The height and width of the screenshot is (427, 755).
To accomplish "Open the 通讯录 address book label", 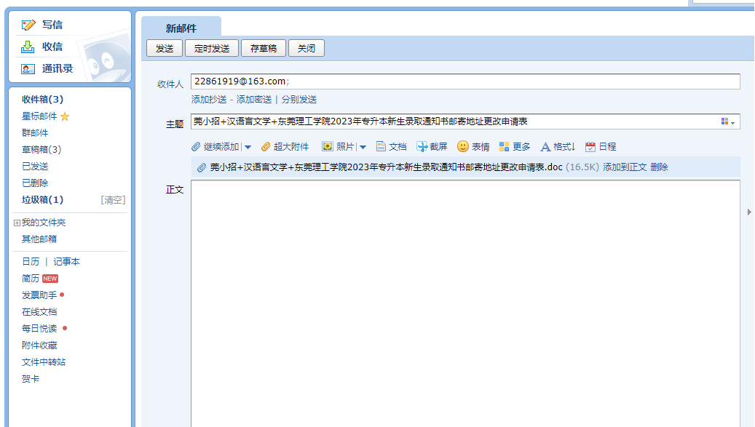I will click(x=58, y=69).
